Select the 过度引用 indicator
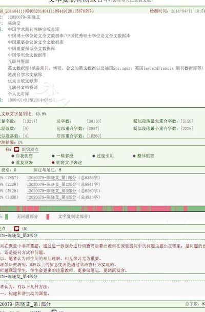The height and width of the screenshot is (312, 205). tap(103, 156)
